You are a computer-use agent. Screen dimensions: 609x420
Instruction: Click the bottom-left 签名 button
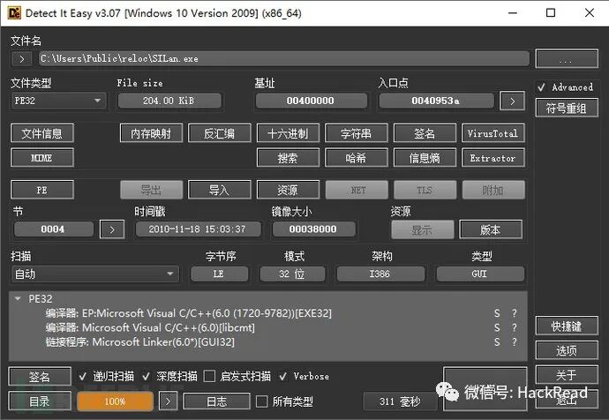40,377
